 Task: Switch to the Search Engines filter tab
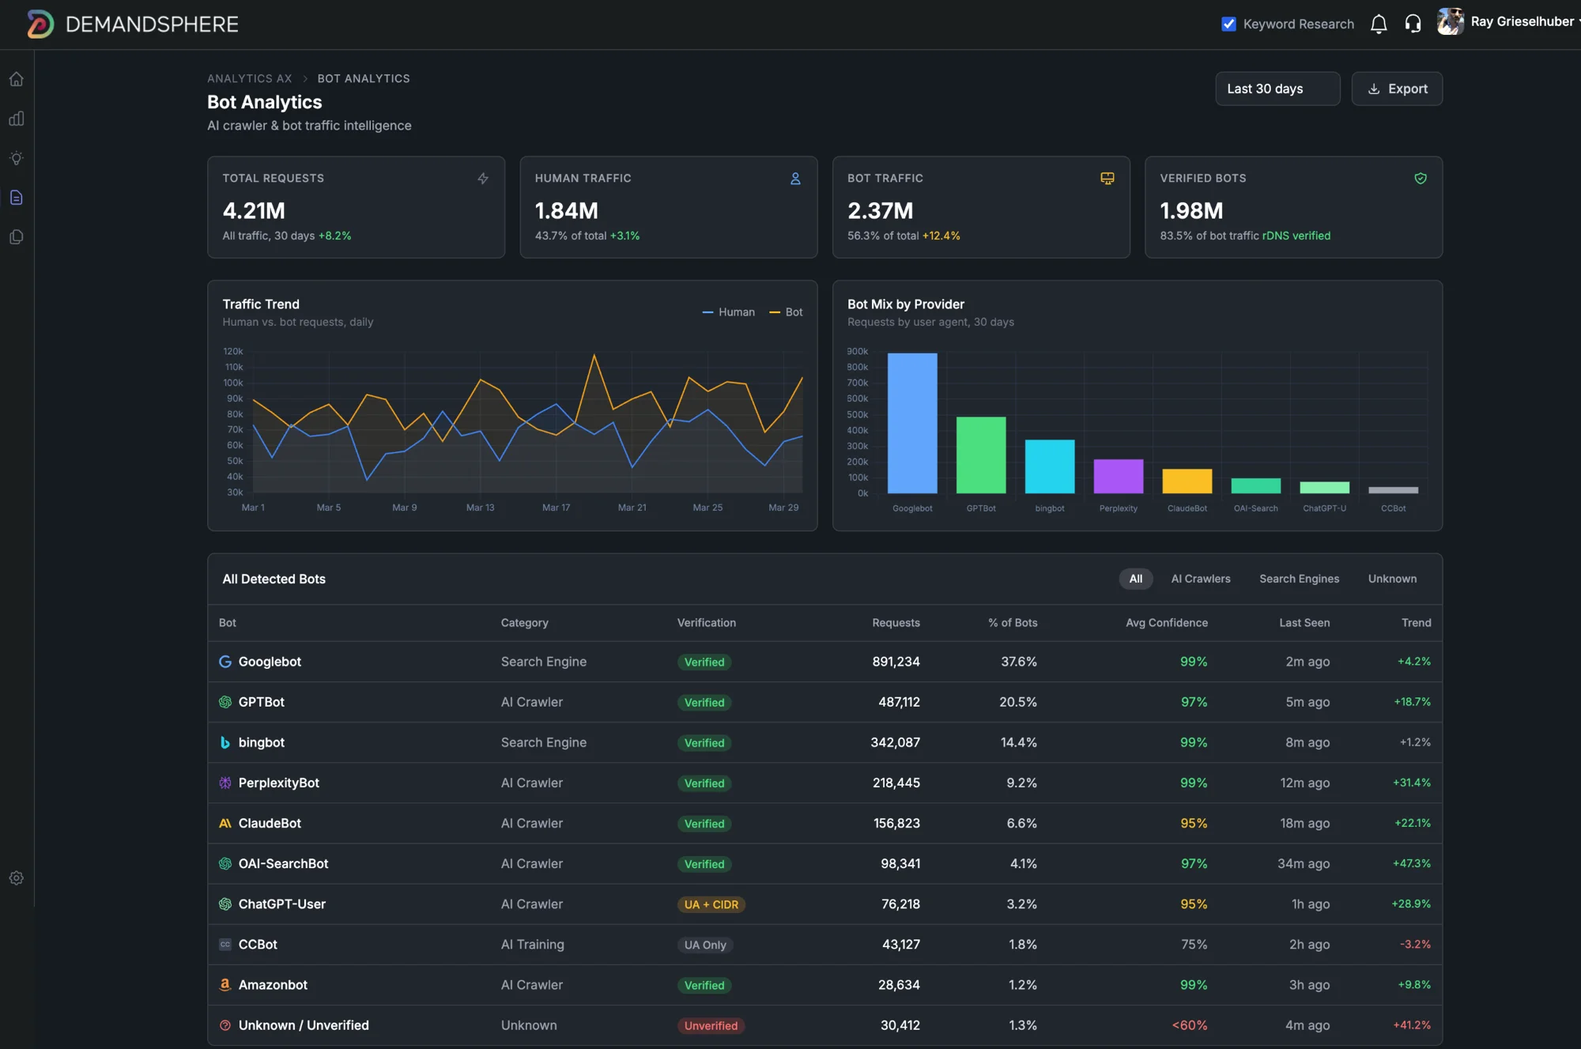[x=1299, y=579]
